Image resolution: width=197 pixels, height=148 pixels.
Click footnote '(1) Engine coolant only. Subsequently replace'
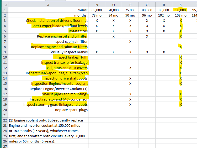point(48,120)
